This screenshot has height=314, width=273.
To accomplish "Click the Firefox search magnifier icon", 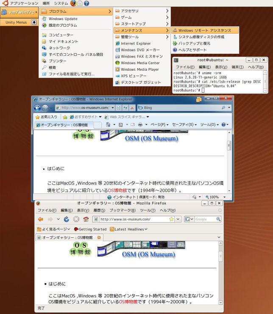I will pyautogui.click(x=218, y=219).
